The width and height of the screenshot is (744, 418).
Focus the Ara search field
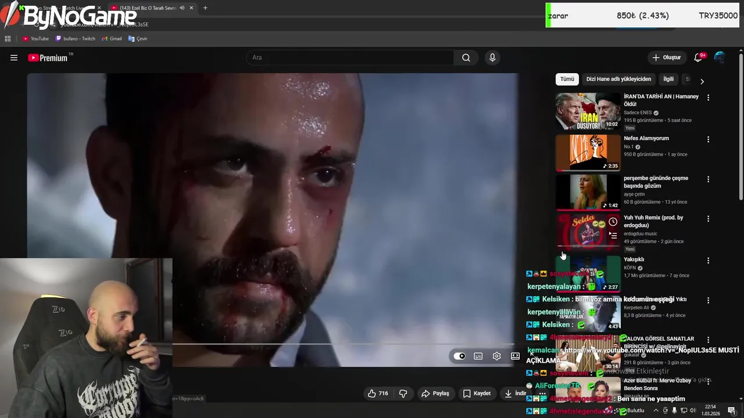[x=350, y=57]
